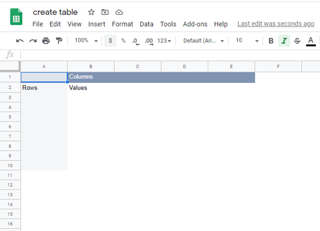Print the spreadsheet

pos(46,41)
